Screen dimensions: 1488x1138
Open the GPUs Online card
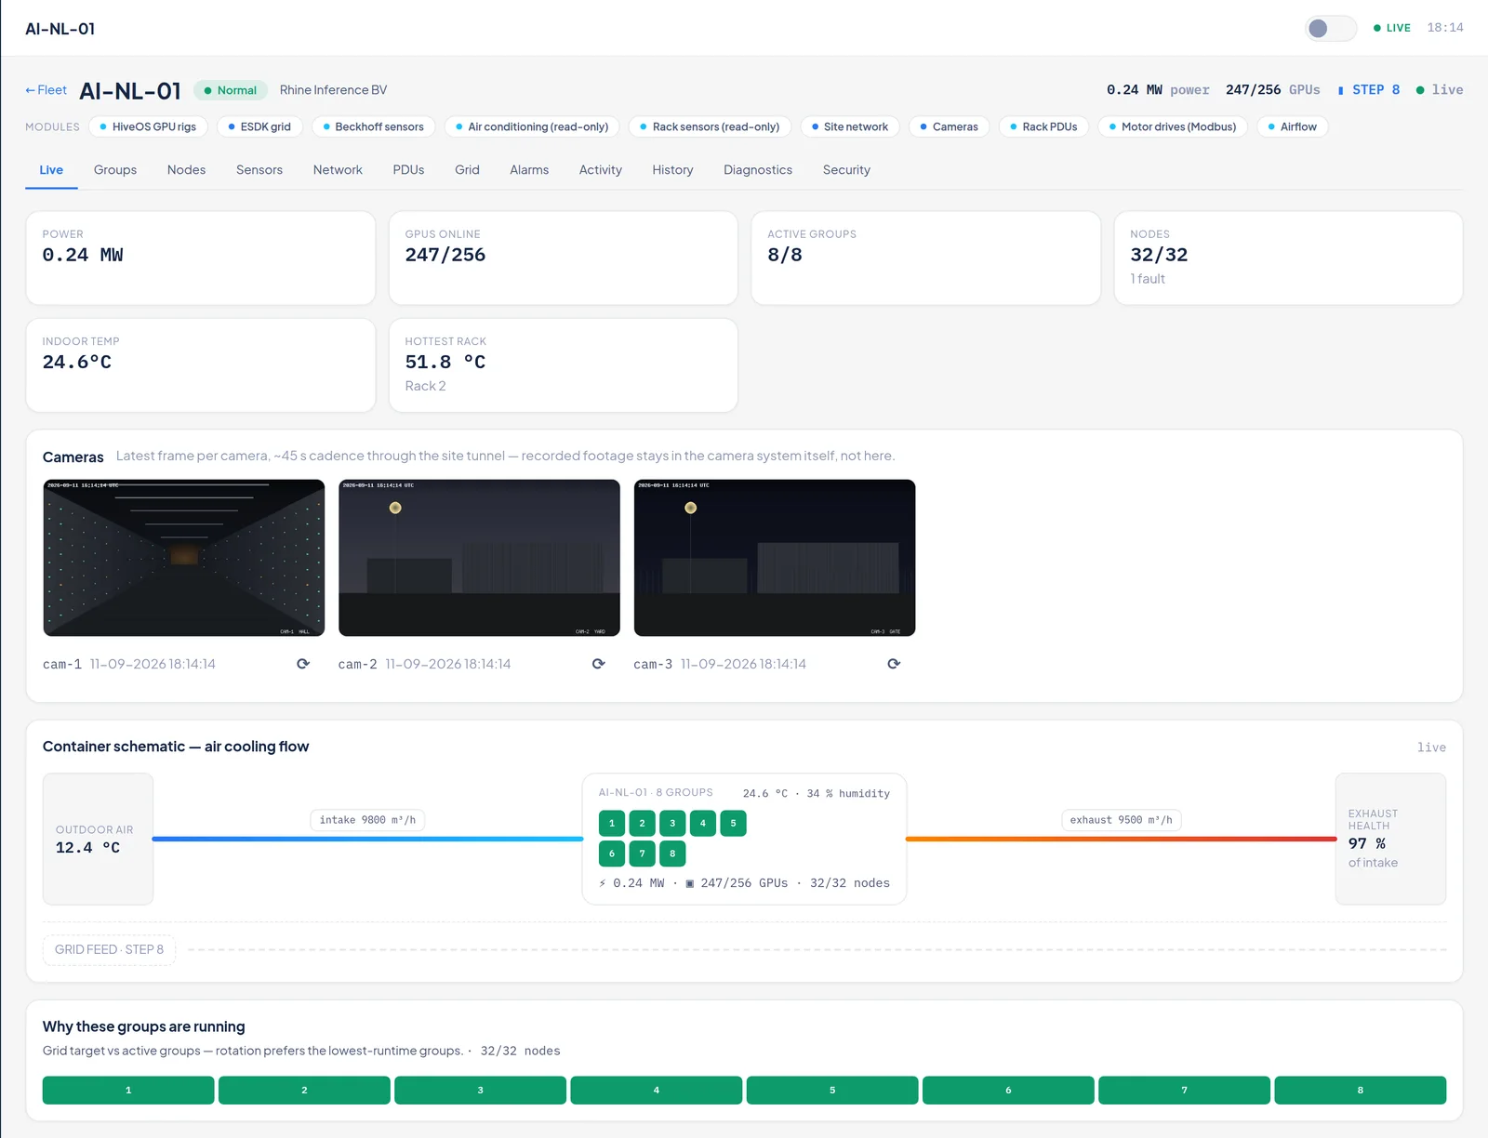coord(564,258)
